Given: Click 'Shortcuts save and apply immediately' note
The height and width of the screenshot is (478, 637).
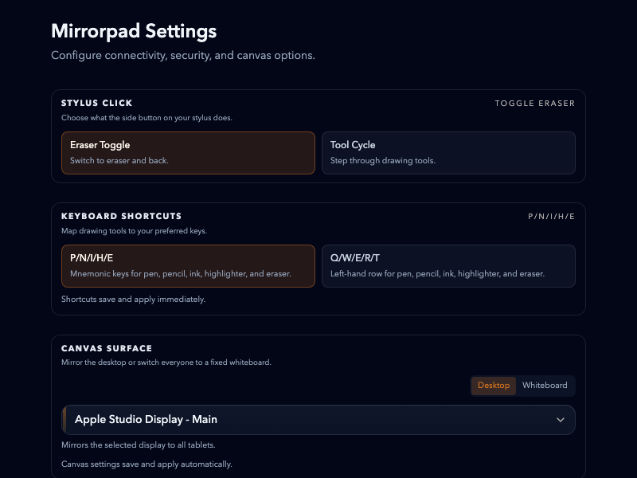Looking at the screenshot, I should 131,299.
